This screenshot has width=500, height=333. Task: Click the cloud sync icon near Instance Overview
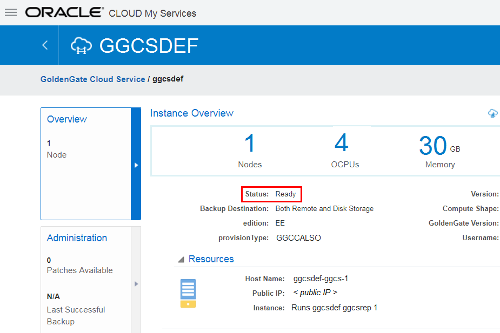[492, 113]
